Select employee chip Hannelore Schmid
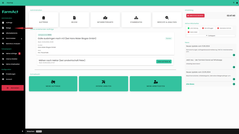The image size is (239, 134). tap(224, 28)
